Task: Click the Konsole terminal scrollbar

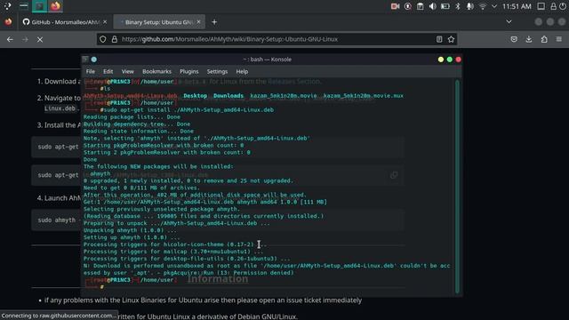Action: pos(457,186)
